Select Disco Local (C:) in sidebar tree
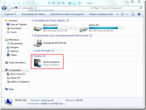This screenshot has height=110, width=146. 18,74
